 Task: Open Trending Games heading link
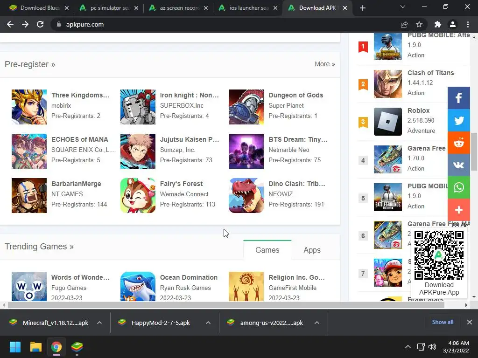pos(39,246)
